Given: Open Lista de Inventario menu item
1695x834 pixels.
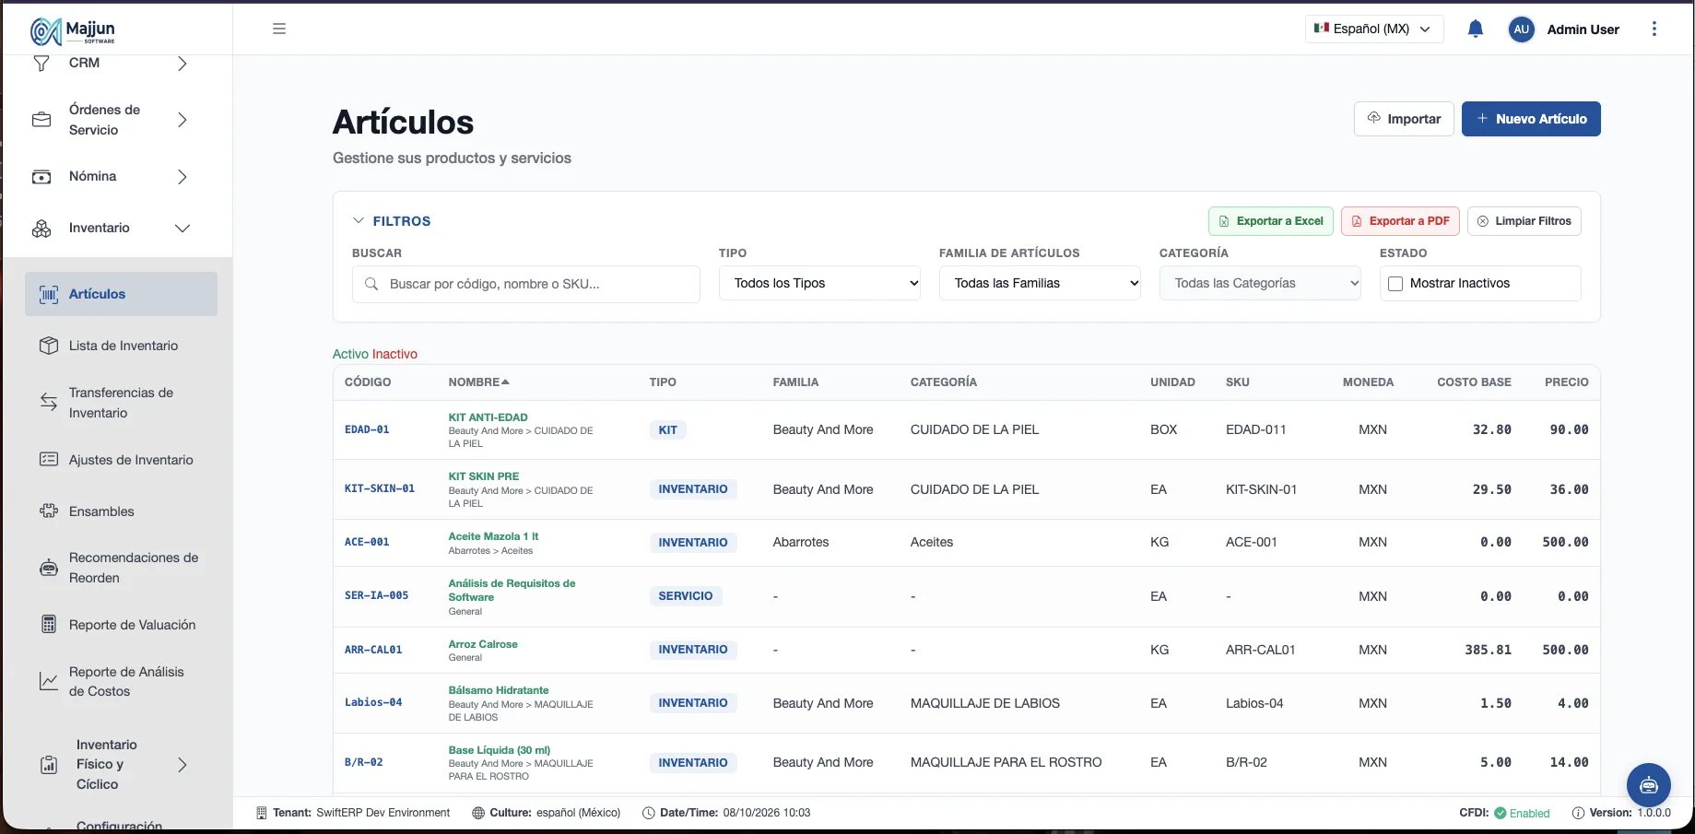Looking at the screenshot, I should coord(121,346).
